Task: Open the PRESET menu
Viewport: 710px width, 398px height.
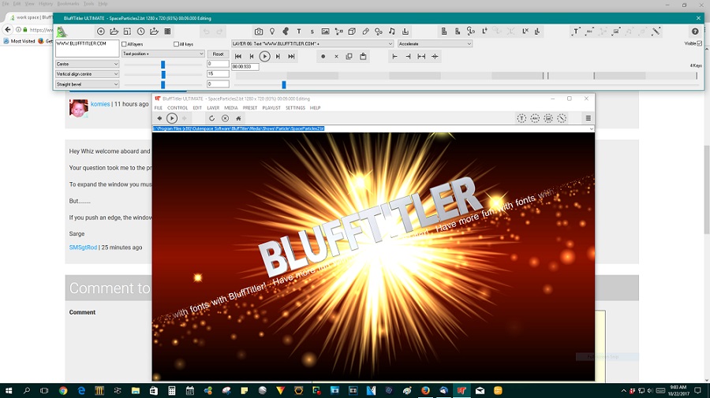Action: [250, 108]
